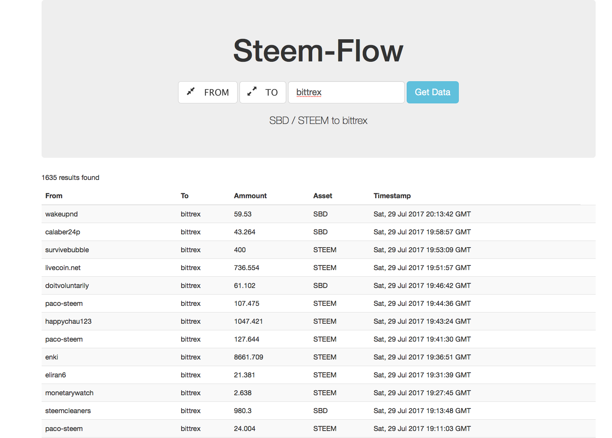
Task: Select the TO direction button label
Action: click(271, 92)
